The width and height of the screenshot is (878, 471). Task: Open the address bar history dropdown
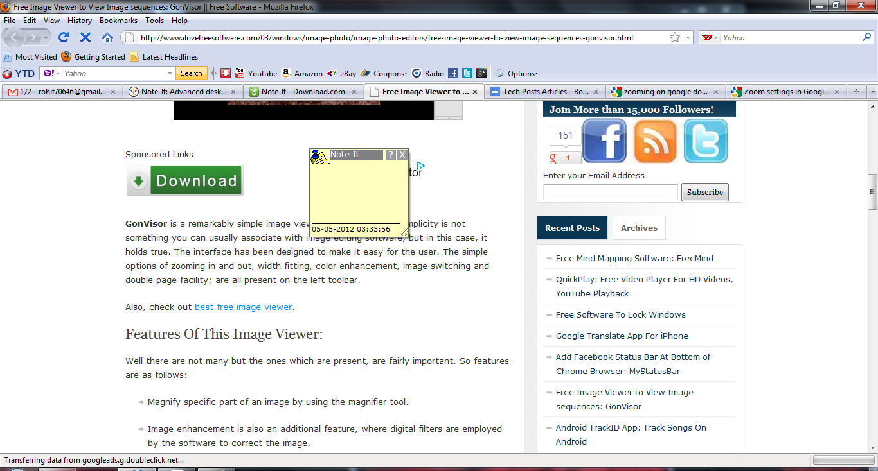pos(688,38)
